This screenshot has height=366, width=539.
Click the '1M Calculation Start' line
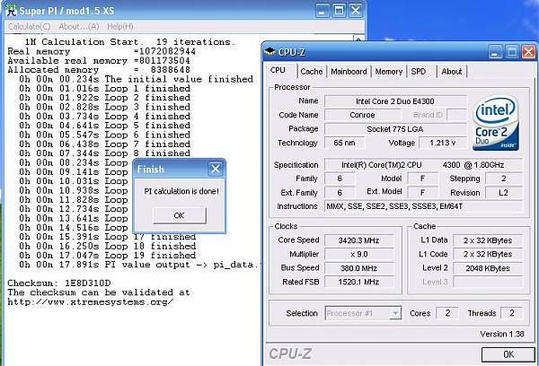pyautogui.click(x=129, y=42)
